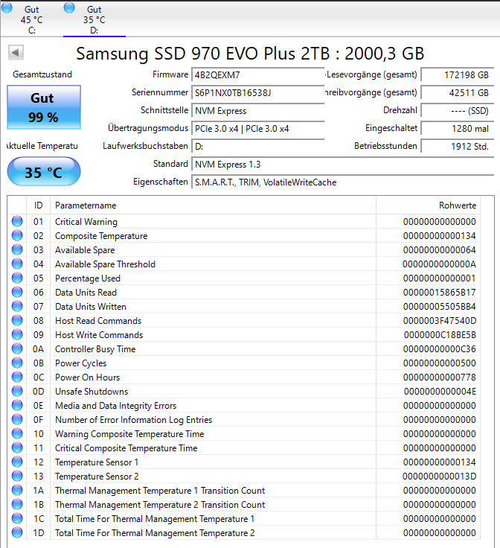Image resolution: width=500 pixels, height=548 pixels.
Task: Open the Gut 99 % health status button
Action: click(x=44, y=107)
